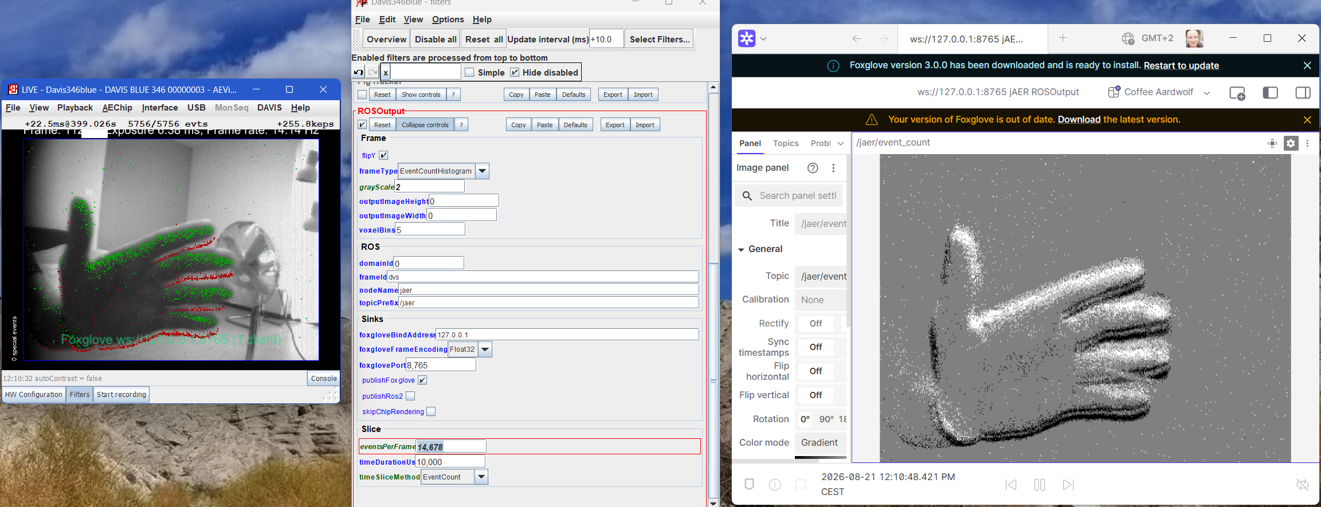Image resolution: width=1321 pixels, height=507 pixels.
Task: Click the foxglovePort input field
Action: [441, 365]
